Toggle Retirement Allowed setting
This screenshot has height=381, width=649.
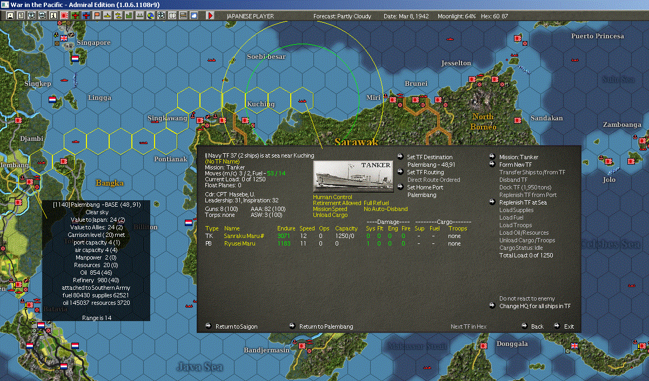tap(337, 203)
